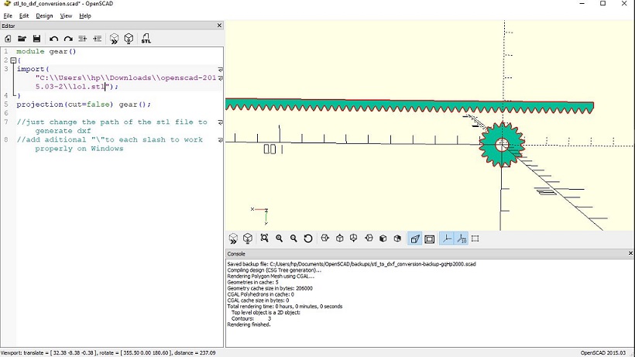Image resolution: width=635 pixels, height=357 pixels.
Task: Click the Console panel title label
Action: point(236,254)
